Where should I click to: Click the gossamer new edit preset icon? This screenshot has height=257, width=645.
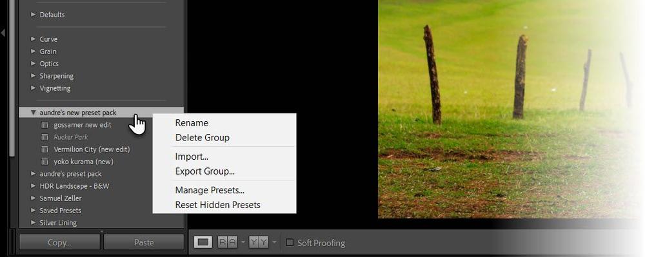point(45,125)
